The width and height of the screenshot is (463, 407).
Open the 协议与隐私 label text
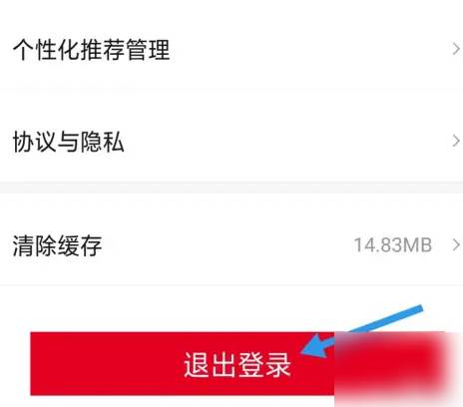[69, 142]
